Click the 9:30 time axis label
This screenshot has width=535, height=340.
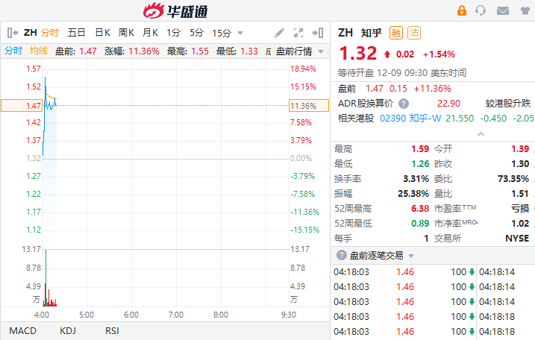[288, 315]
